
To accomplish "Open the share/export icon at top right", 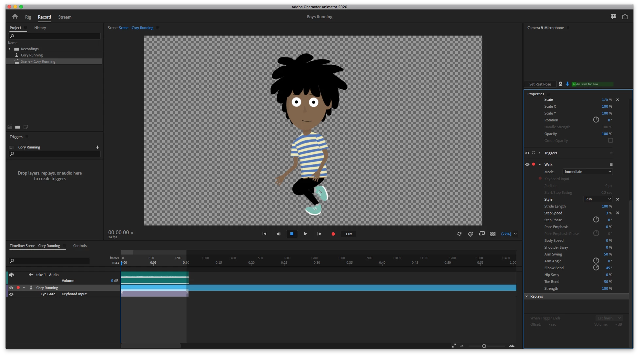I will (625, 17).
